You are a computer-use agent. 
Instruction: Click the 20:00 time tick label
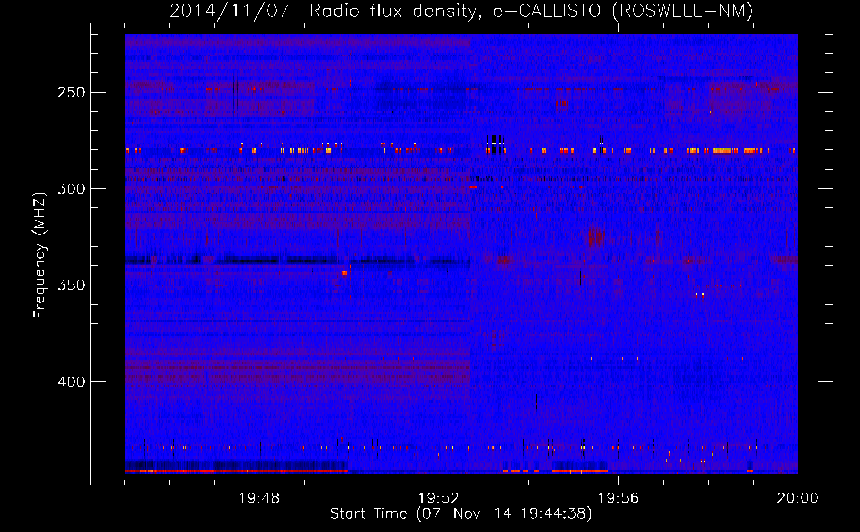coord(798,498)
